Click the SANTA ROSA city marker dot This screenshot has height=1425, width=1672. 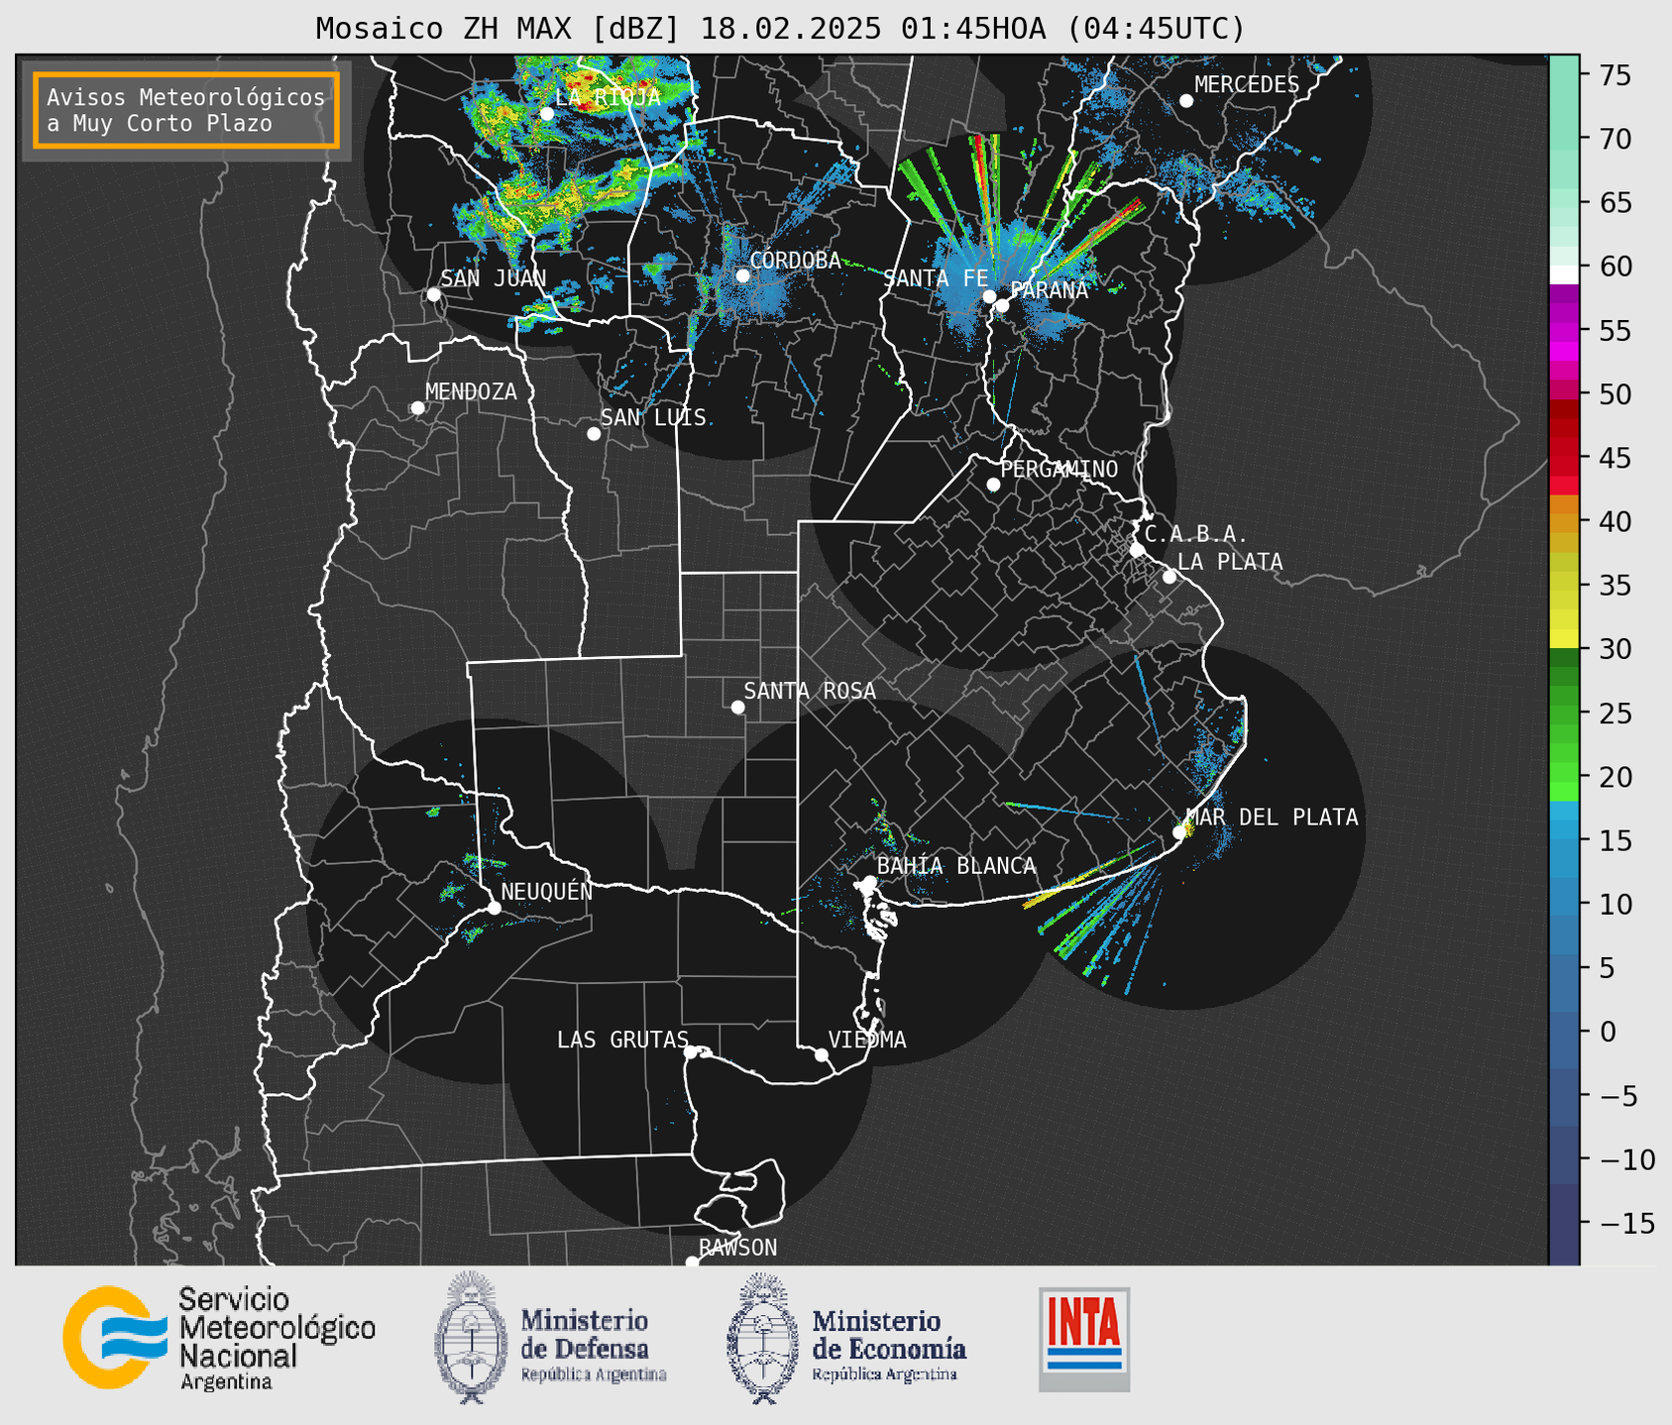click(737, 708)
